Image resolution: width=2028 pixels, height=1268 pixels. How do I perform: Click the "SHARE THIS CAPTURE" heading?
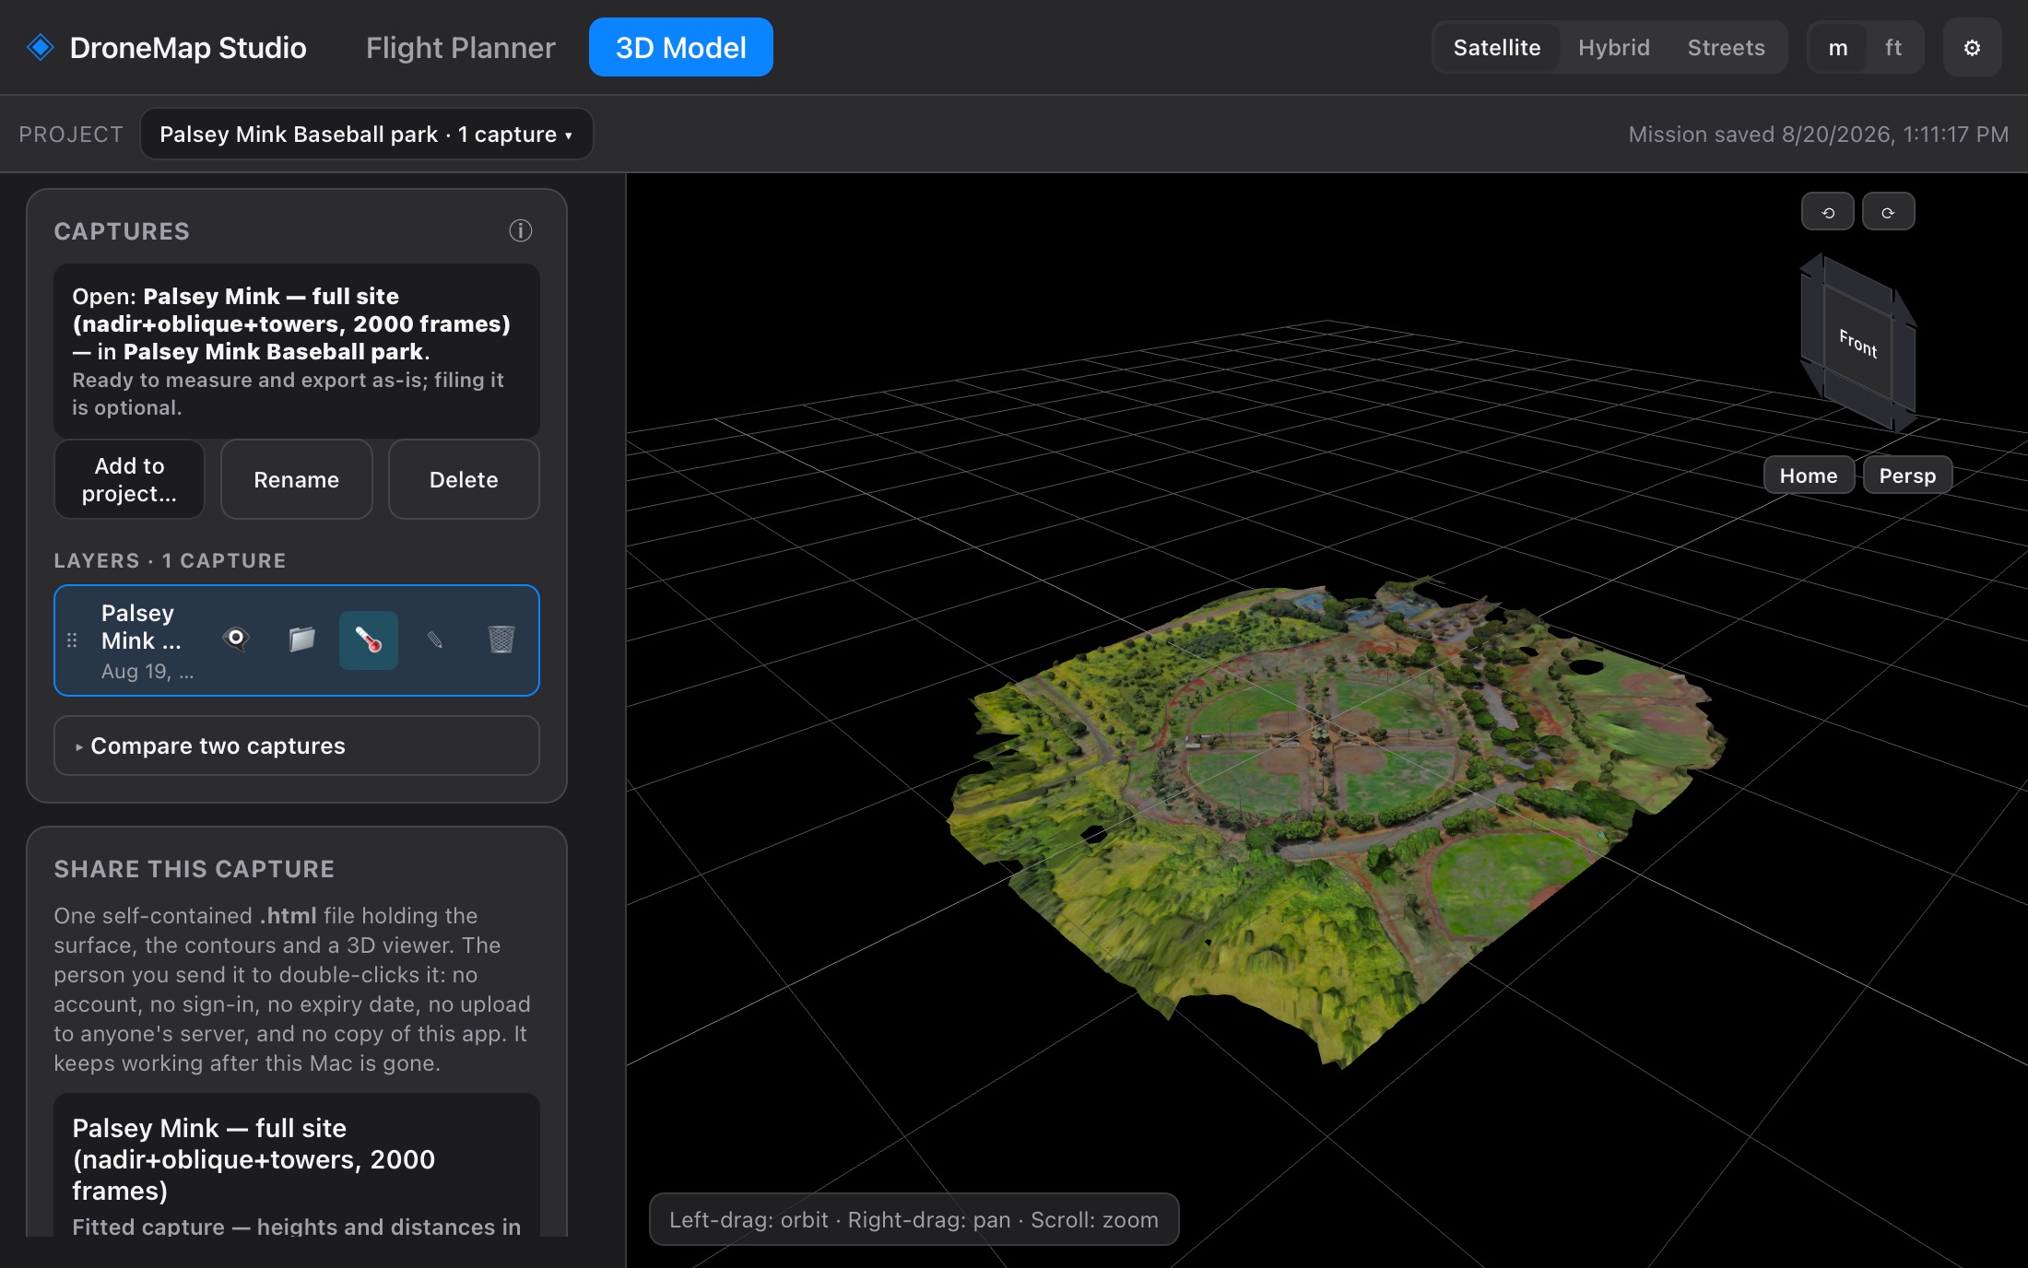pos(195,869)
